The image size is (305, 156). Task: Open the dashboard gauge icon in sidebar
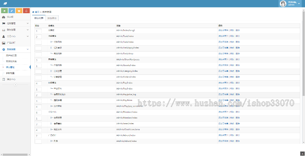(x=3, y=17)
